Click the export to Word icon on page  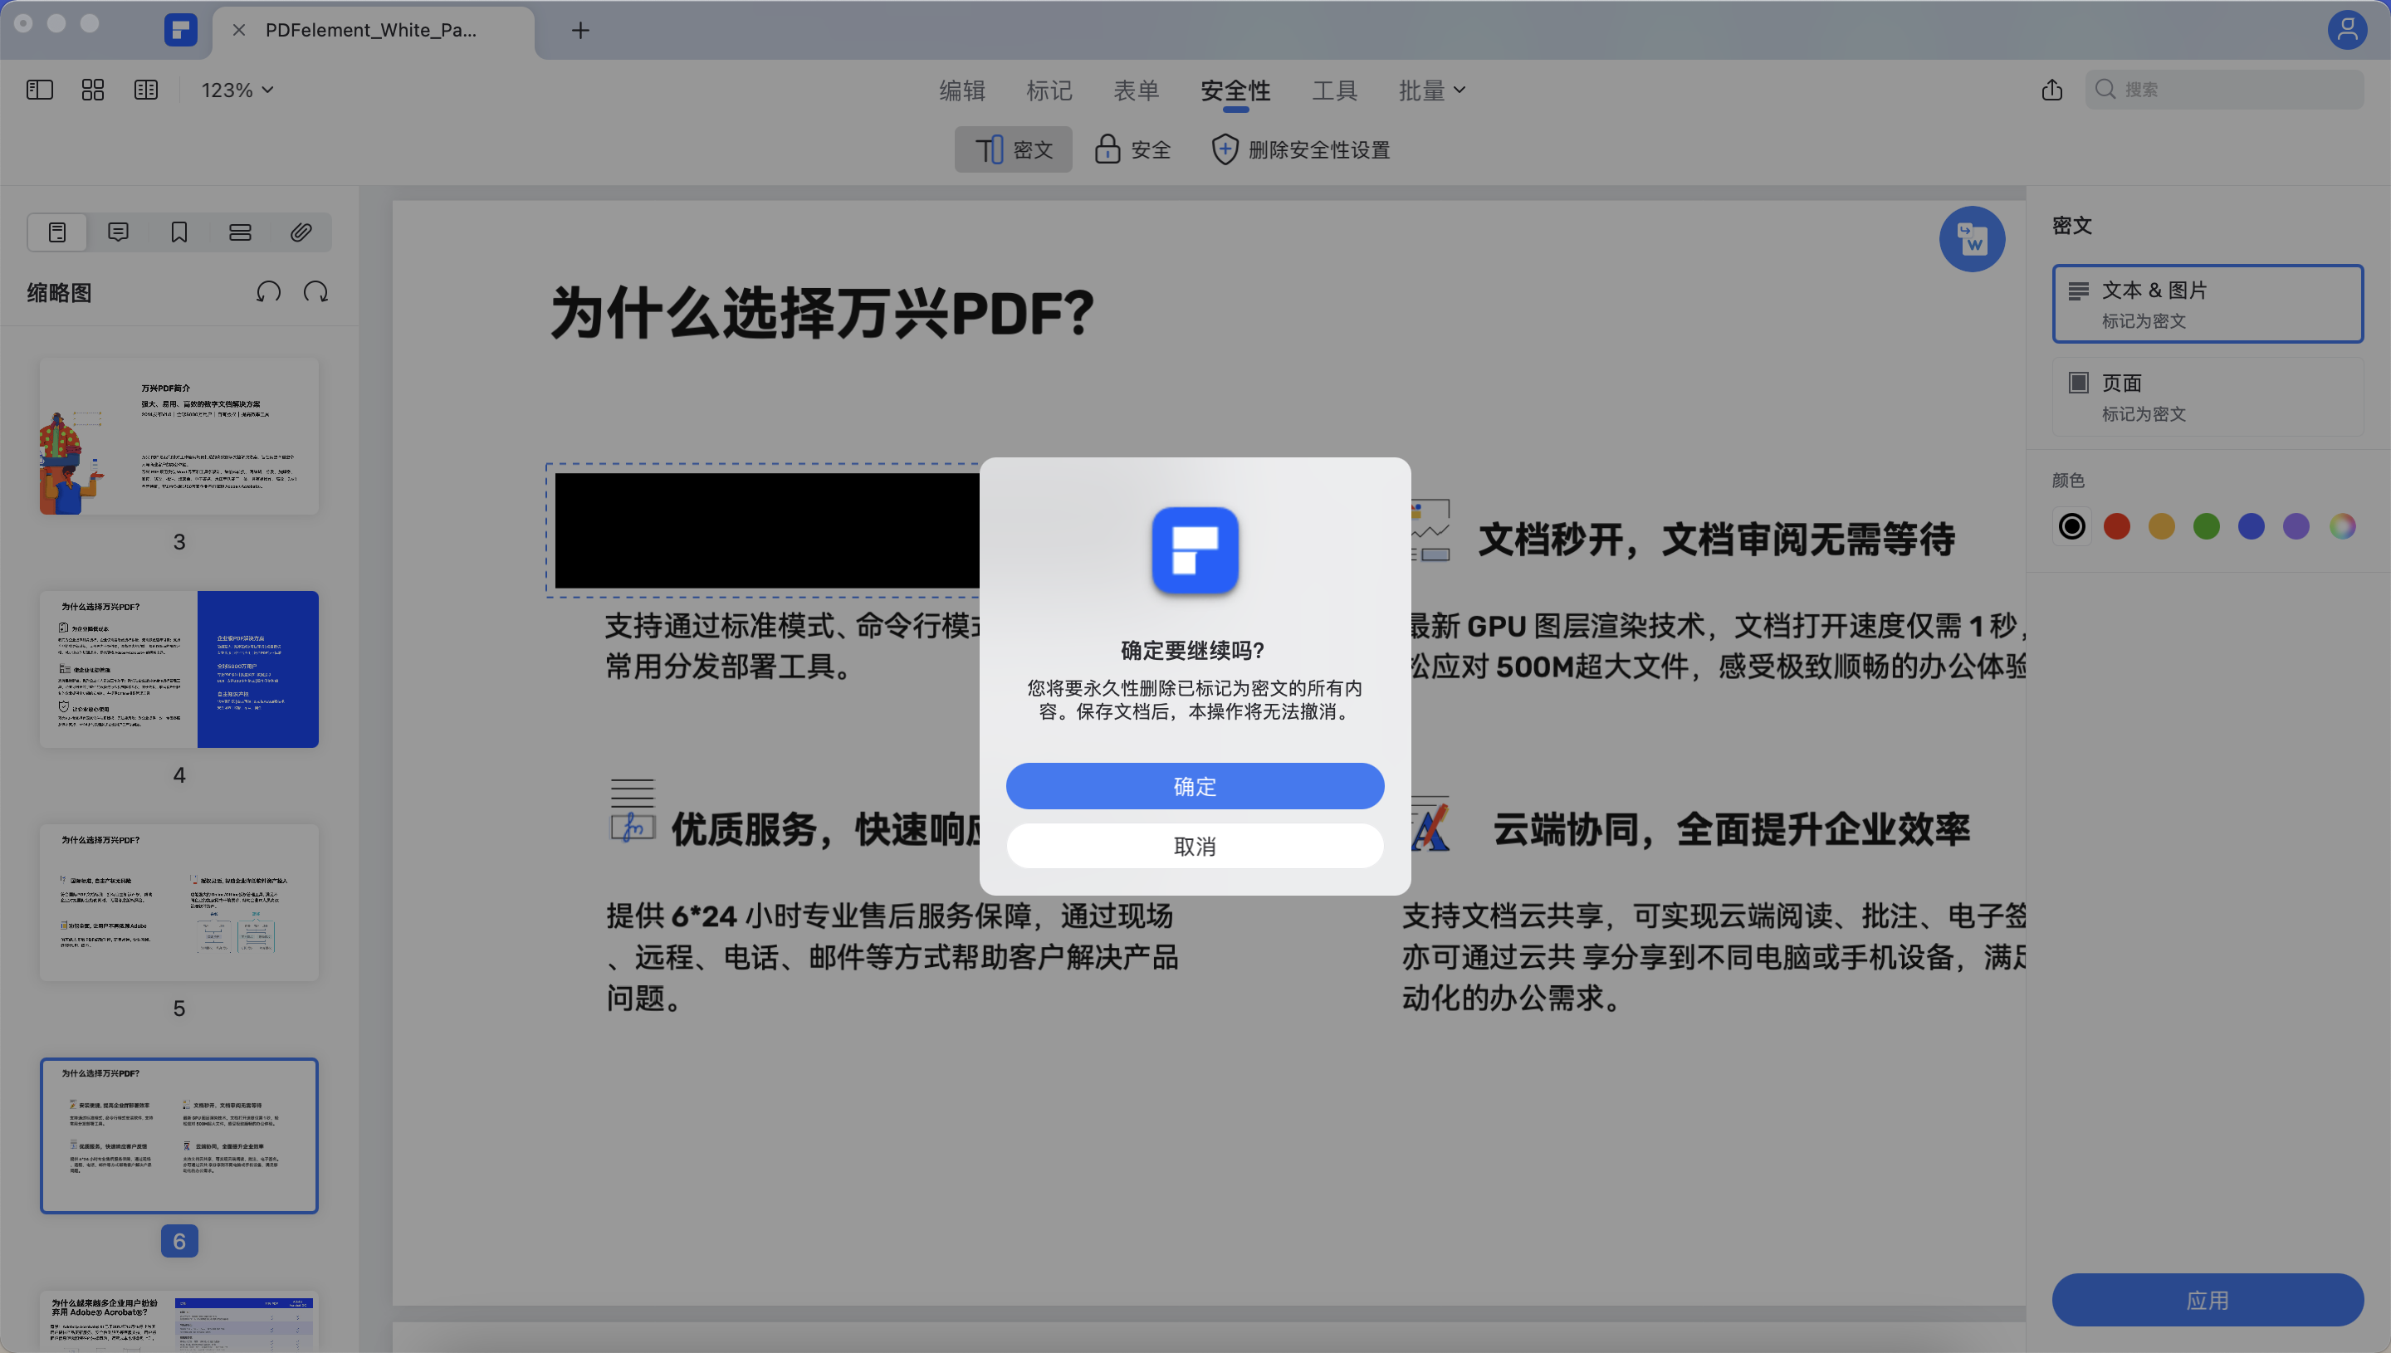click(1972, 239)
